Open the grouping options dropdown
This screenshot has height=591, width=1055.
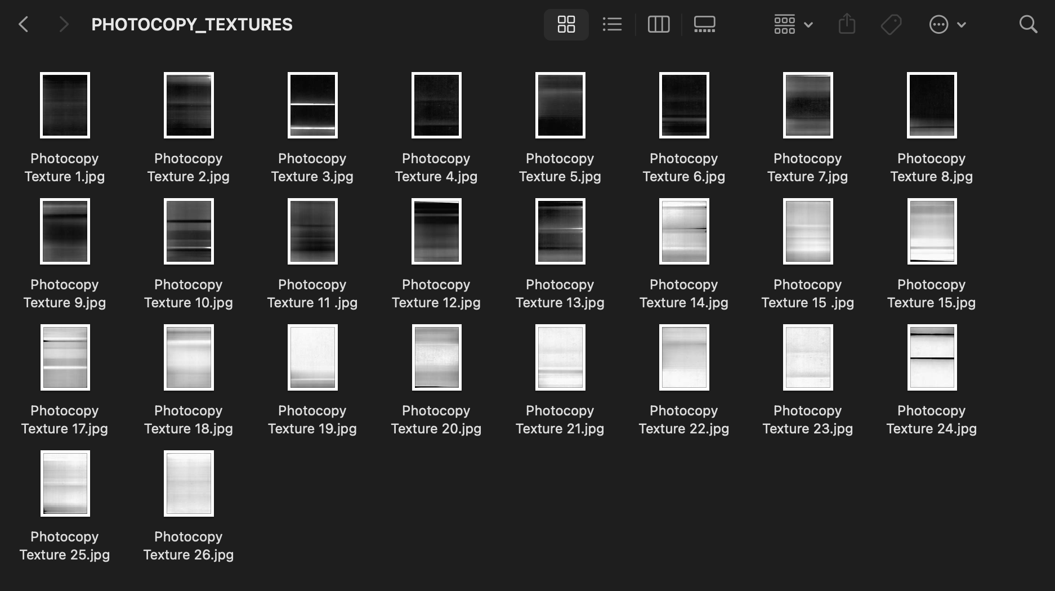point(784,24)
